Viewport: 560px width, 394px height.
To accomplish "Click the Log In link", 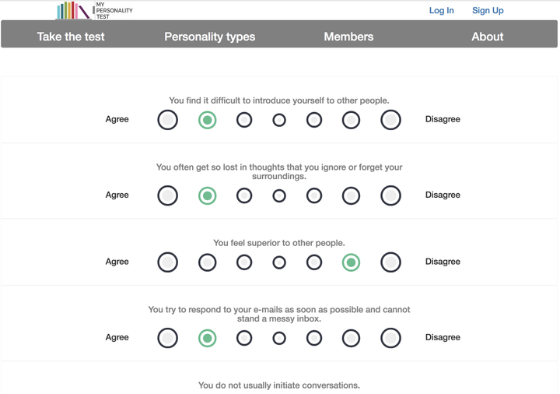I will tap(442, 10).
